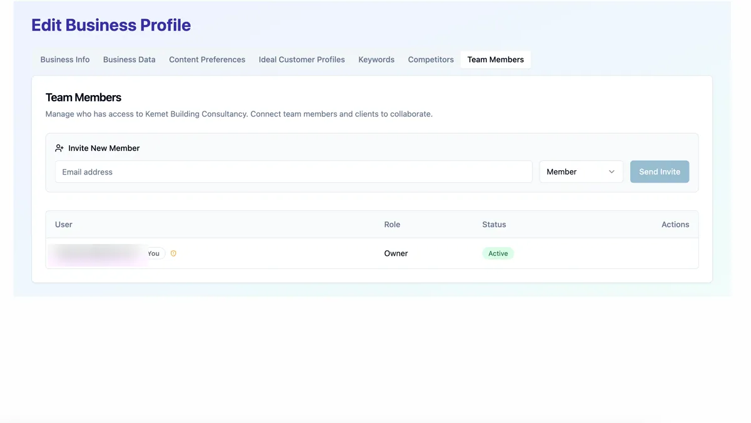Go to the Content Preferences tab
751x423 pixels.
[x=207, y=59]
